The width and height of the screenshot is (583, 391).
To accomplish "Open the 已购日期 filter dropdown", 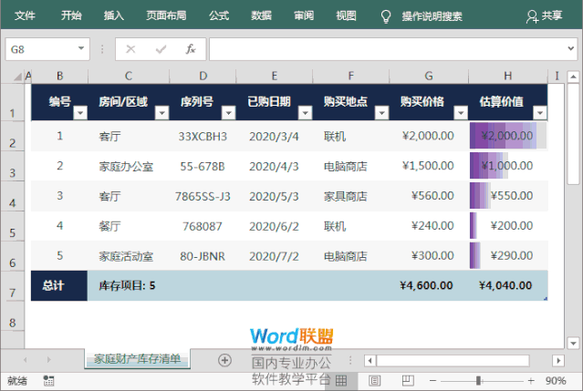I will coord(305,112).
